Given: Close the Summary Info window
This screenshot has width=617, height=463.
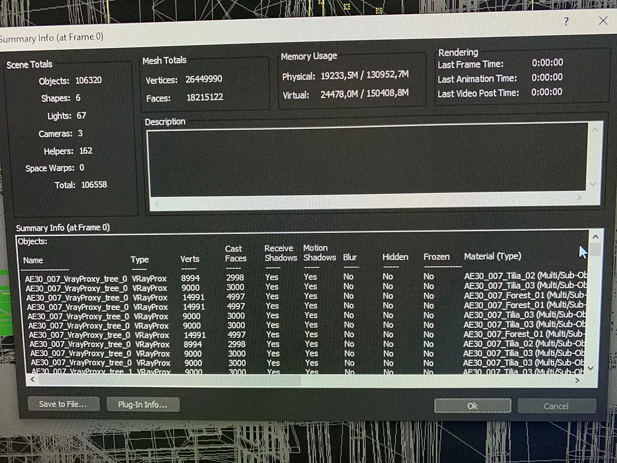Looking at the screenshot, I should [x=603, y=20].
